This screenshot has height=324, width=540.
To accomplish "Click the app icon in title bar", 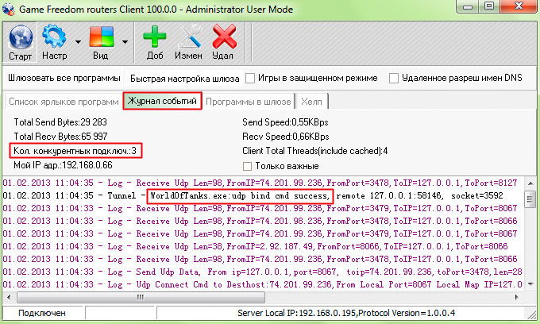I will [8, 10].
